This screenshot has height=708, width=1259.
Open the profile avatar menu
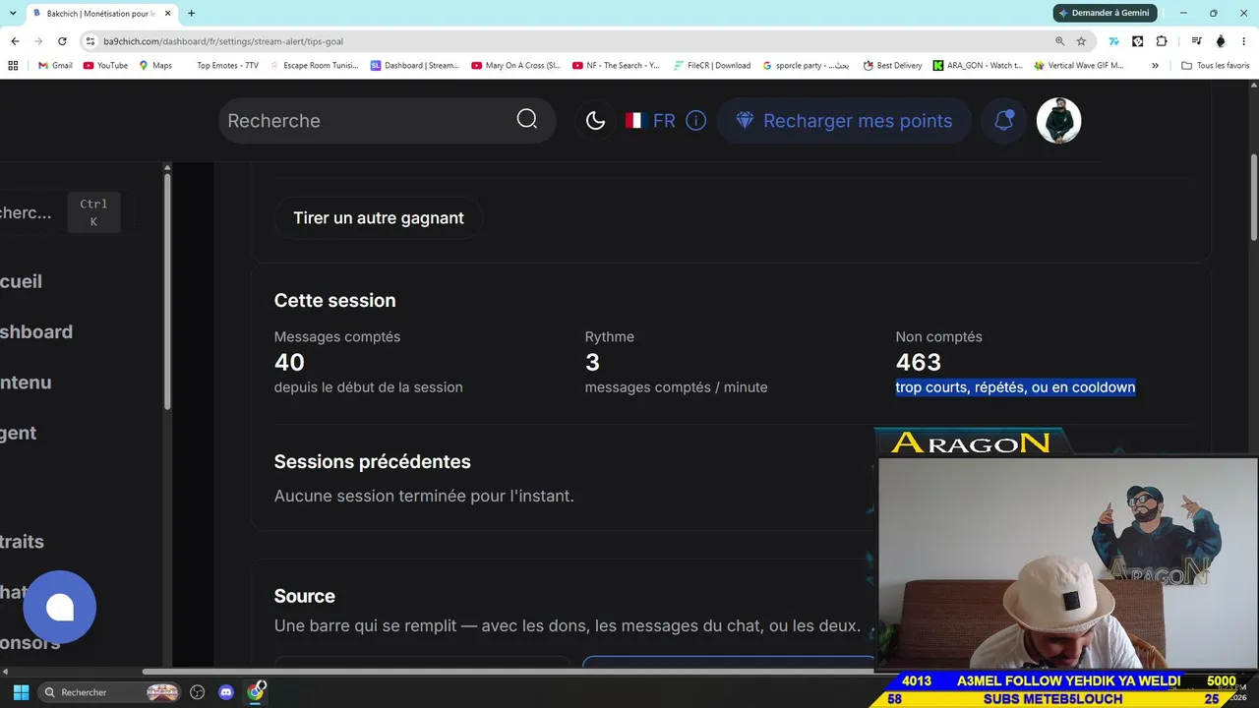coord(1058,121)
